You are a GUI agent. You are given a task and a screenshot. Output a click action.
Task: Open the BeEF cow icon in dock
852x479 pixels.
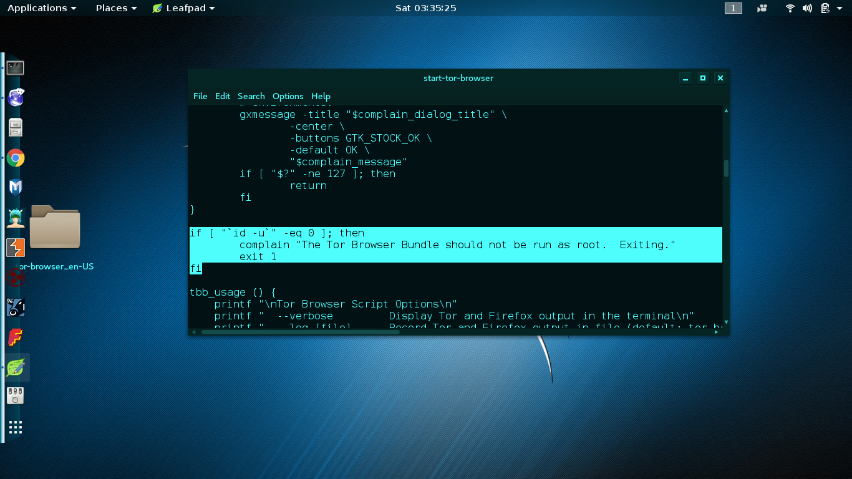click(16, 307)
